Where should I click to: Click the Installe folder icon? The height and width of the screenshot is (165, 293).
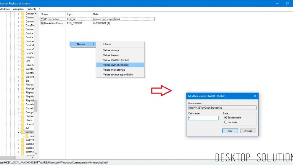pos(23,148)
